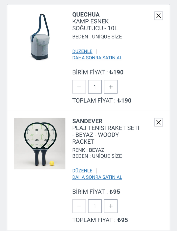
Task: Click DÜZENLE link for the Sandever rackets
Action: [x=82, y=171]
